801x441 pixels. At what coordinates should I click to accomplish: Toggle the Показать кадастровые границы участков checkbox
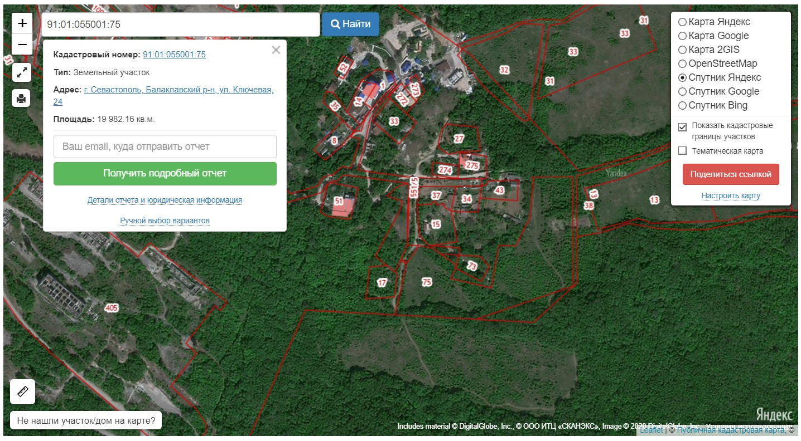682,127
